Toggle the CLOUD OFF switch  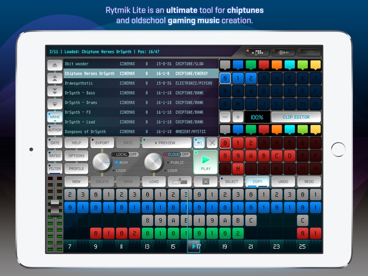coord(177,154)
